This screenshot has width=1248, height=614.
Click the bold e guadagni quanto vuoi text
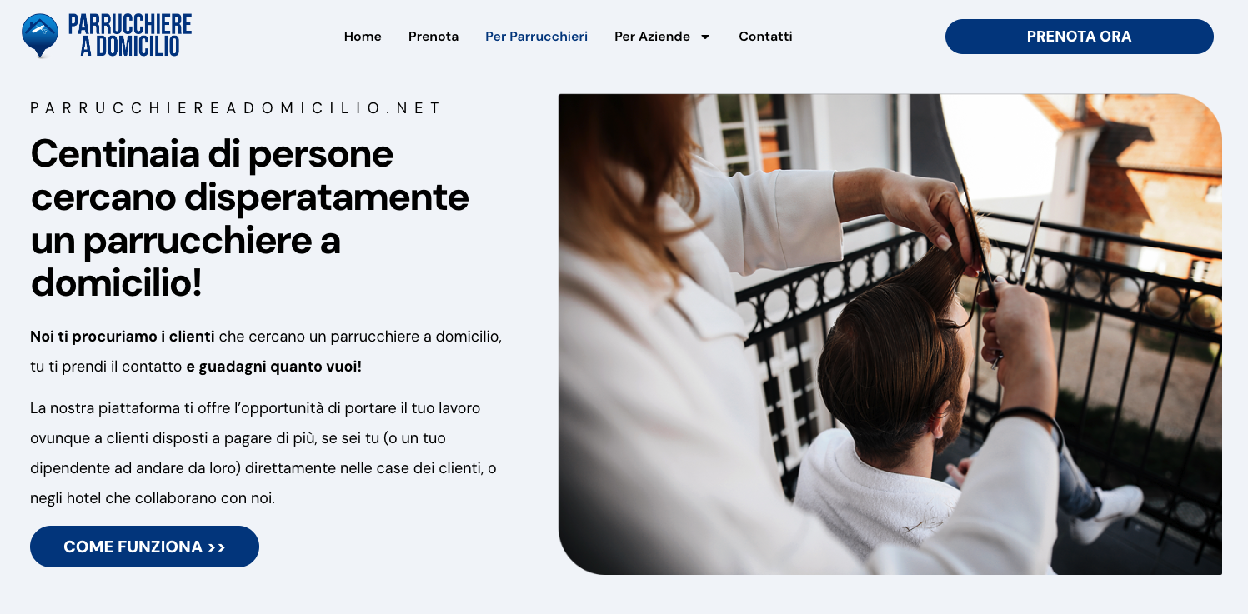click(x=273, y=367)
